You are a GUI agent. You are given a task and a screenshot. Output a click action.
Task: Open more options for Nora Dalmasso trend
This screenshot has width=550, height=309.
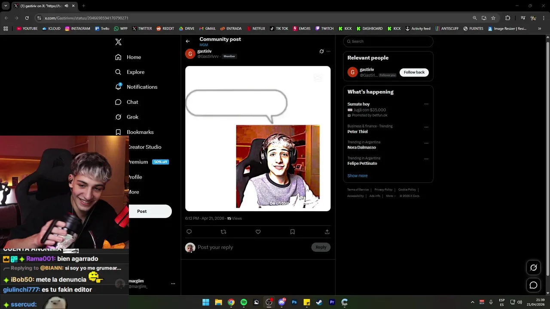point(426,143)
